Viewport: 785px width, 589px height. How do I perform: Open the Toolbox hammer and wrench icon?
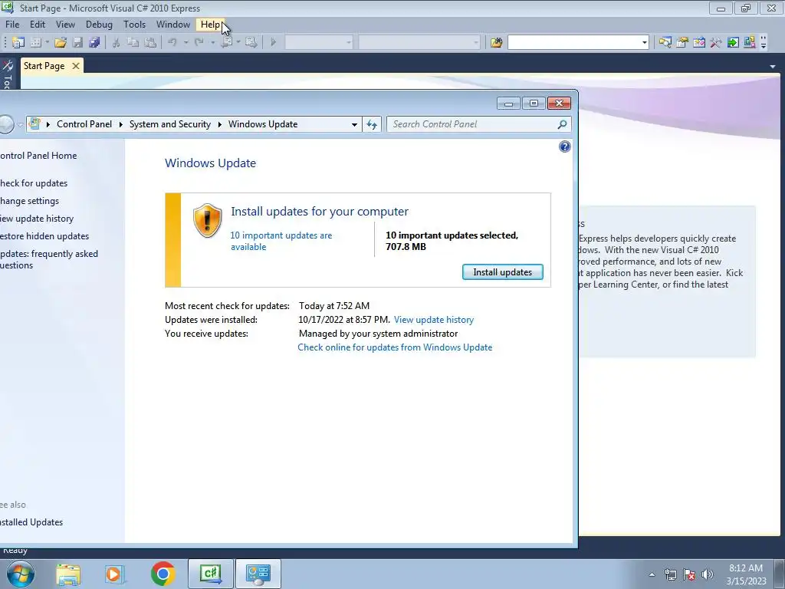coord(716,43)
